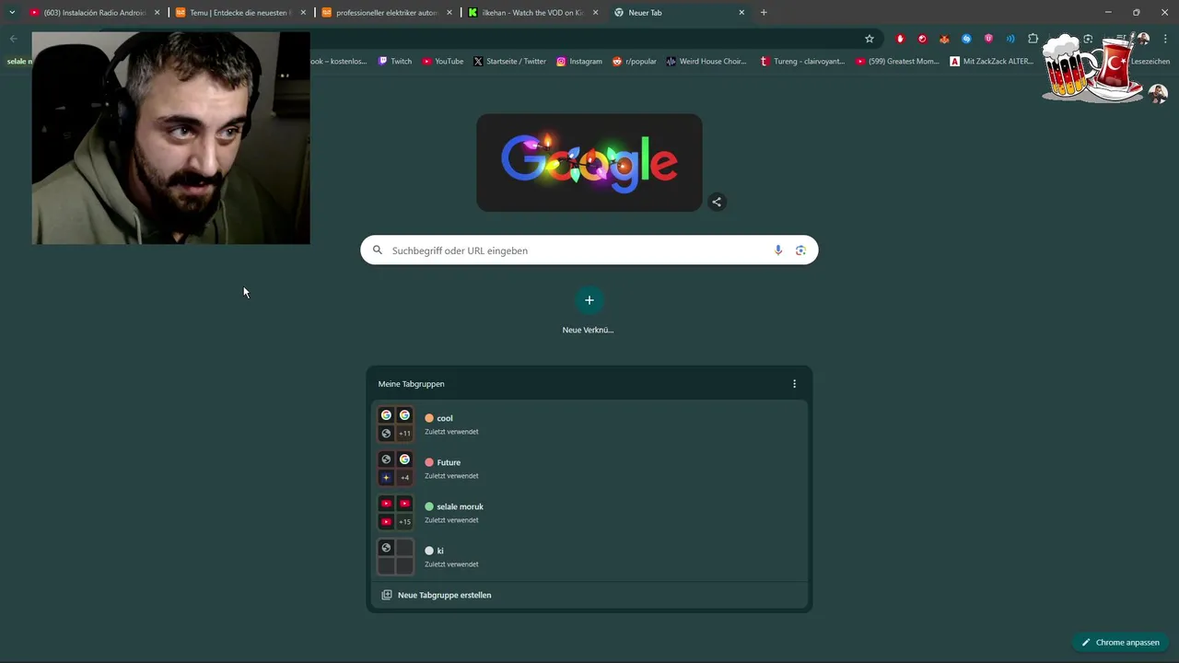Image resolution: width=1179 pixels, height=663 pixels.
Task: Open the Startseite / Twitter bookmark
Action: tap(510, 62)
